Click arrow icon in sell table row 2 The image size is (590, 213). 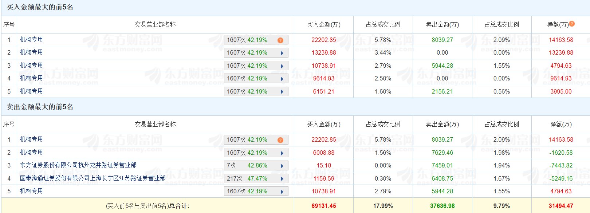click(282, 153)
